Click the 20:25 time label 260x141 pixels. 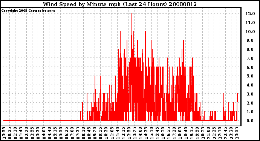202,133
